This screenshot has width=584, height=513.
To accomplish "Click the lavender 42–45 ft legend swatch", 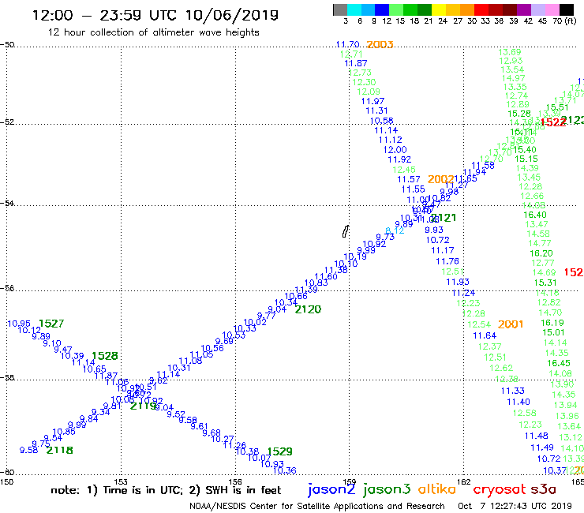I will [537, 9].
